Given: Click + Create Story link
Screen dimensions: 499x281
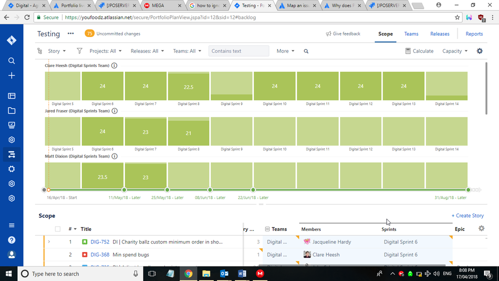Looking at the screenshot, I should pyautogui.click(x=468, y=215).
